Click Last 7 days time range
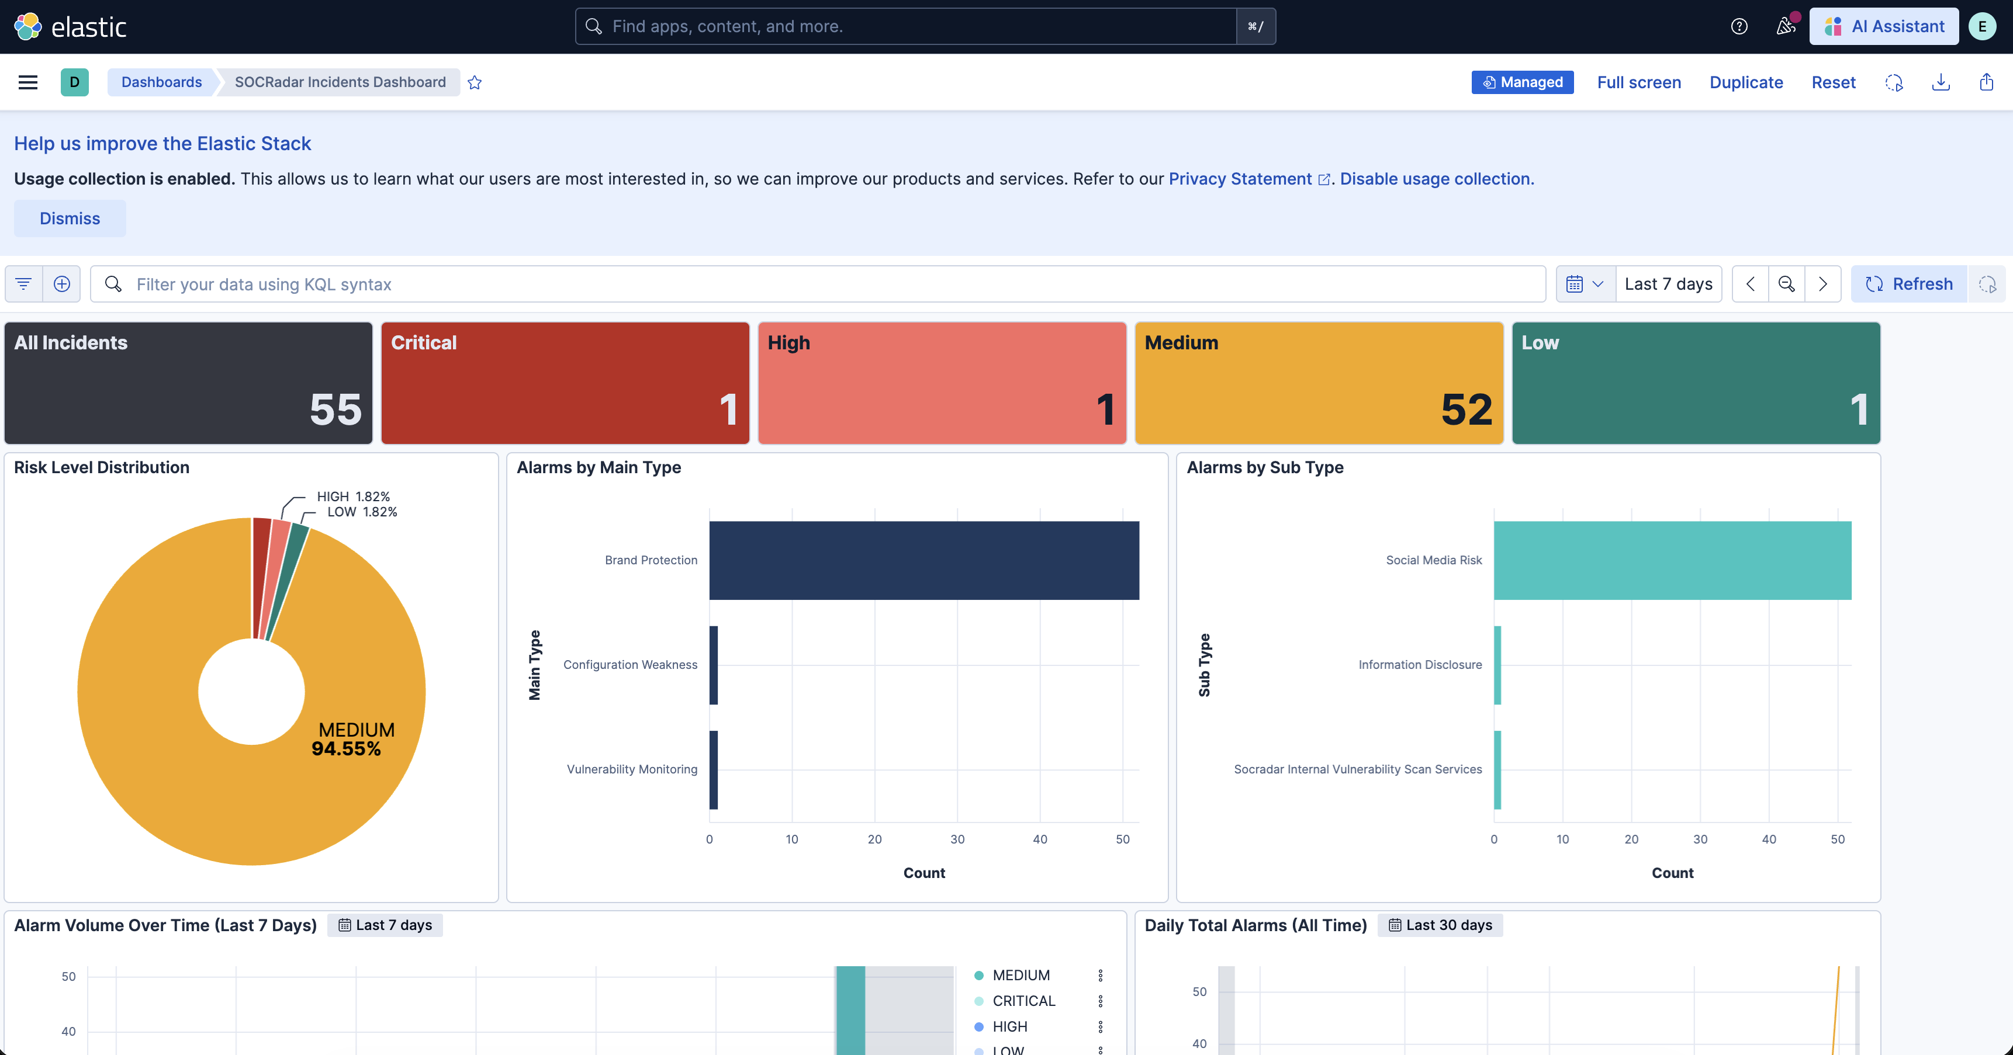 point(1668,284)
